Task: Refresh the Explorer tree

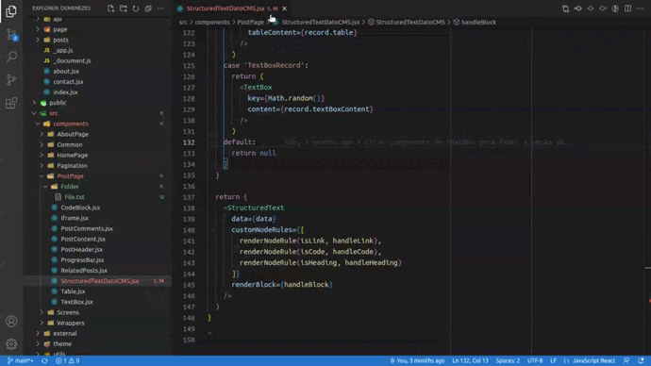Action: (x=136, y=8)
